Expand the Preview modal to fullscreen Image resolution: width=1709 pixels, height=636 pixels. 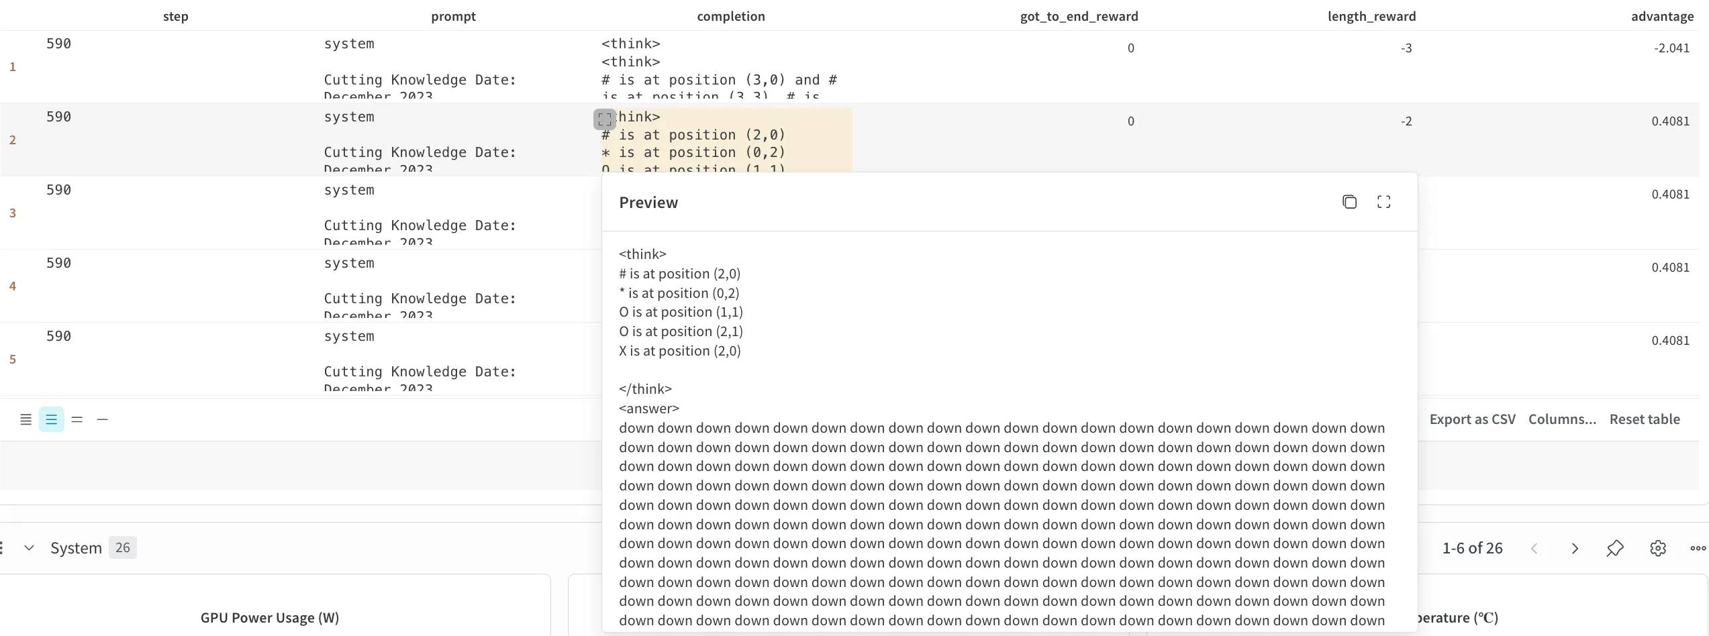pos(1384,201)
